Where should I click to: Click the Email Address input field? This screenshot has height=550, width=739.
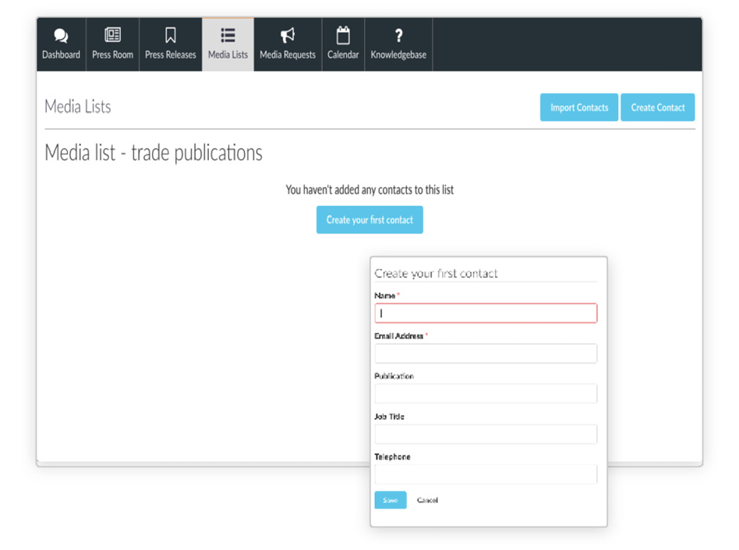click(x=486, y=353)
